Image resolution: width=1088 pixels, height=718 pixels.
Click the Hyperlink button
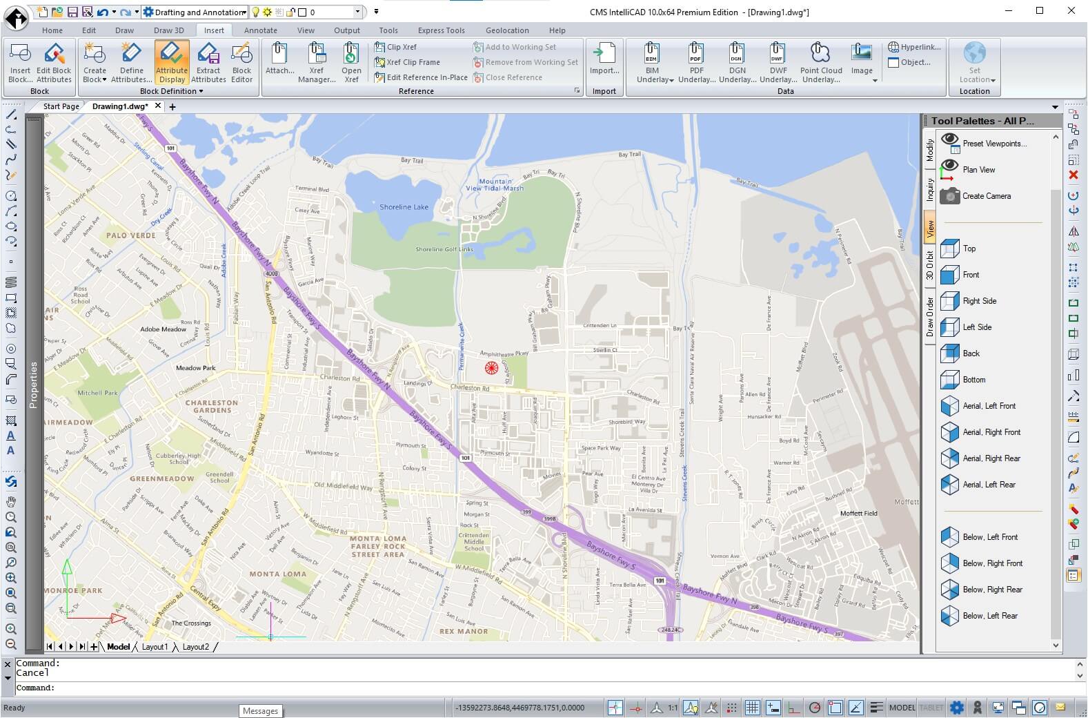tap(914, 47)
